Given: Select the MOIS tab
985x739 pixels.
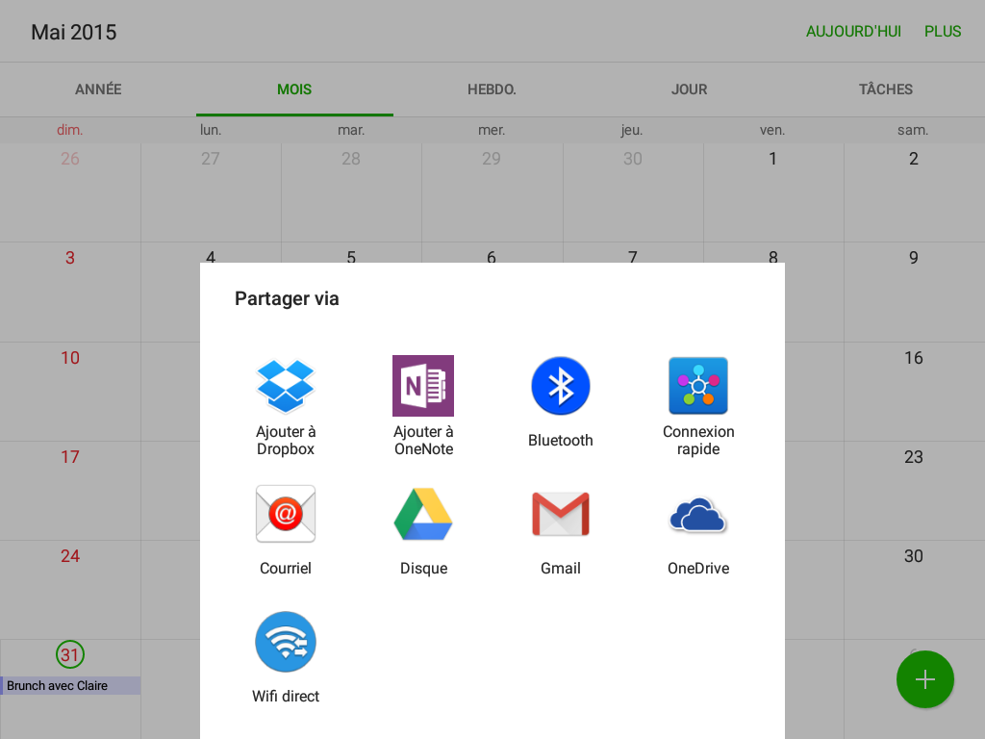Looking at the screenshot, I should coord(294,89).
